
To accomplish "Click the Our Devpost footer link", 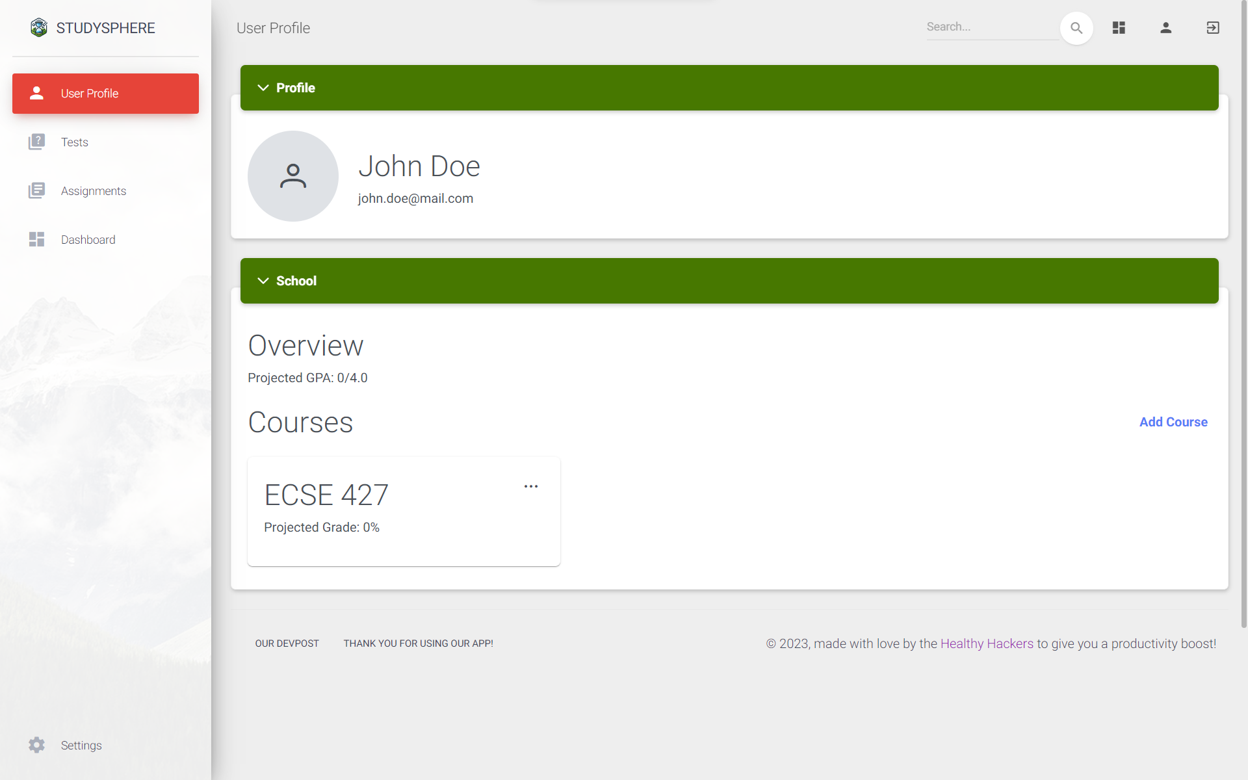I will 287,643.
